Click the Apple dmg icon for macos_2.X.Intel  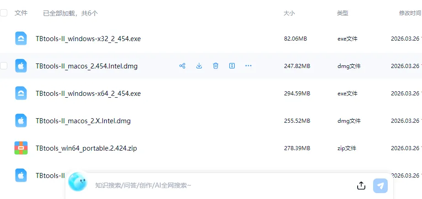pos(21,121)
